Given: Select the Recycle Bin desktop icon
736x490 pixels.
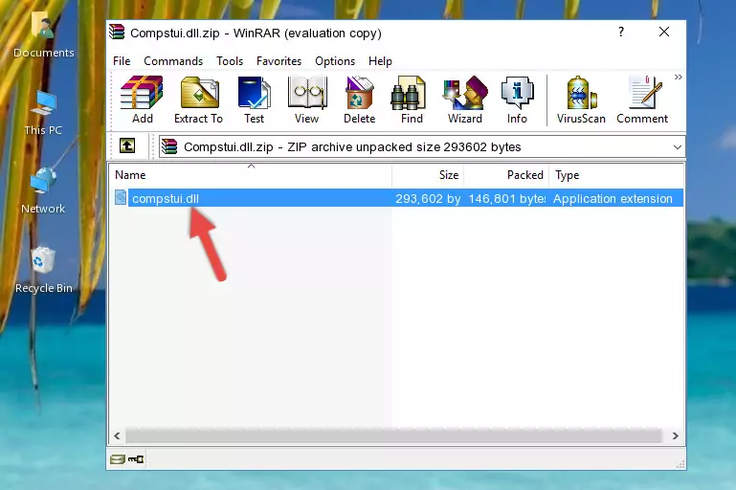Looking at the screenshot, I should pos(44,271).
